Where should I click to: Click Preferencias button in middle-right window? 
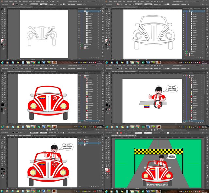point(184,68)
